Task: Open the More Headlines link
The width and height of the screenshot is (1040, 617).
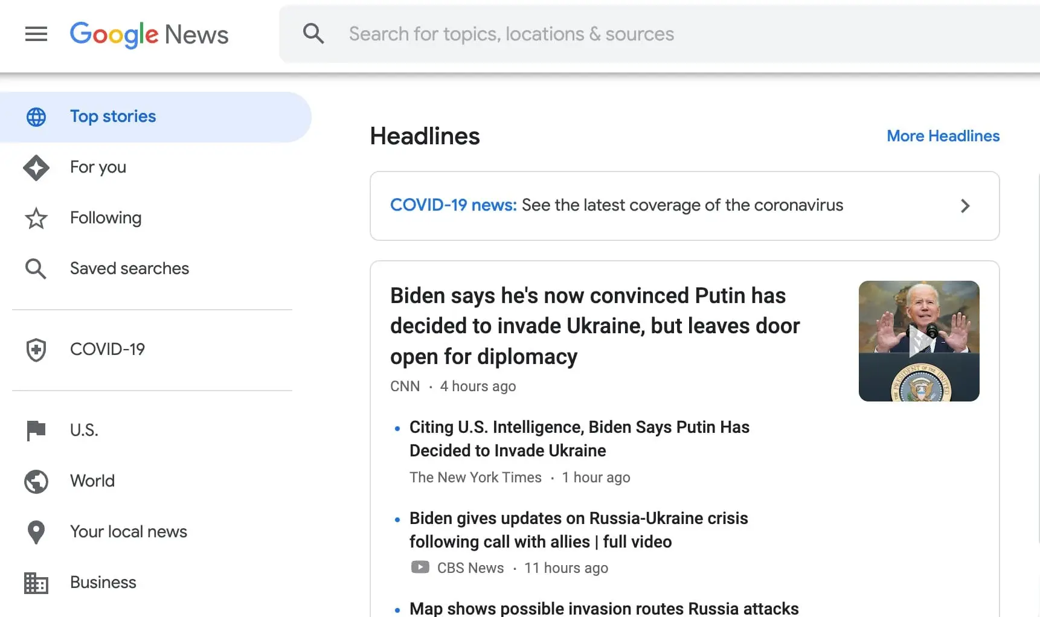Action: click(943, 136)
